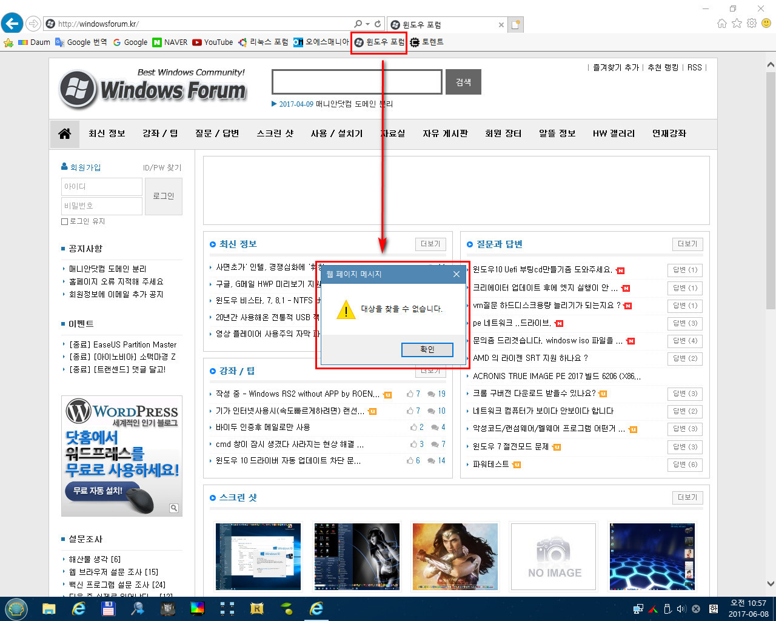Open the 토렌트 bookmark
The height and width of the screenshot is (621, 776).
(427, 42)
